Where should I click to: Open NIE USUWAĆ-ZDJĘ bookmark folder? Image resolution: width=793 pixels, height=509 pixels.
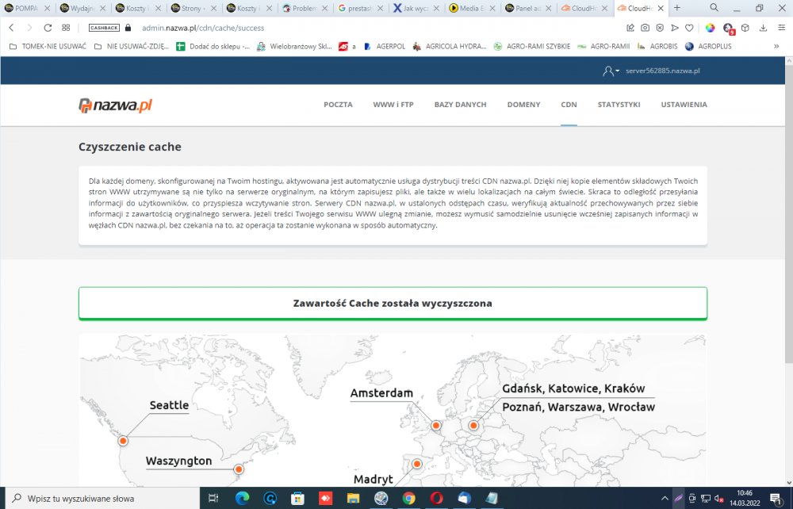pos(132,46)
